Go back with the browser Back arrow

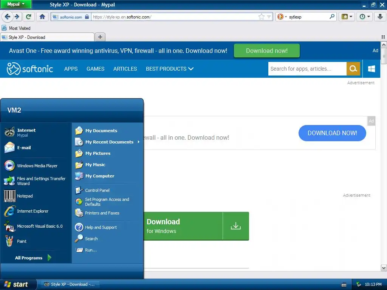click(7, 17)
